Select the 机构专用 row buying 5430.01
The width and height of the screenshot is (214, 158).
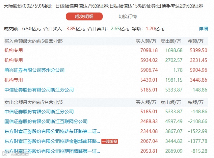[x=106, y=80]
